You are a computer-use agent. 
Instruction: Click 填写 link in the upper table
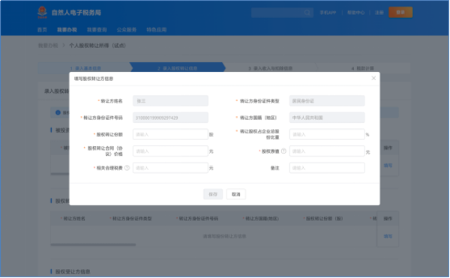tap(388, 166)
